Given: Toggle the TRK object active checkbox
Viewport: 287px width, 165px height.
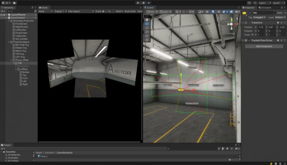Looking at the screenshot, I should click(250, 13).
